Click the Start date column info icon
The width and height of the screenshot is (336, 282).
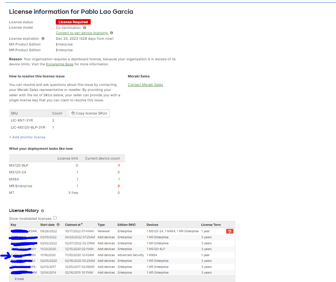pos(58,225)
